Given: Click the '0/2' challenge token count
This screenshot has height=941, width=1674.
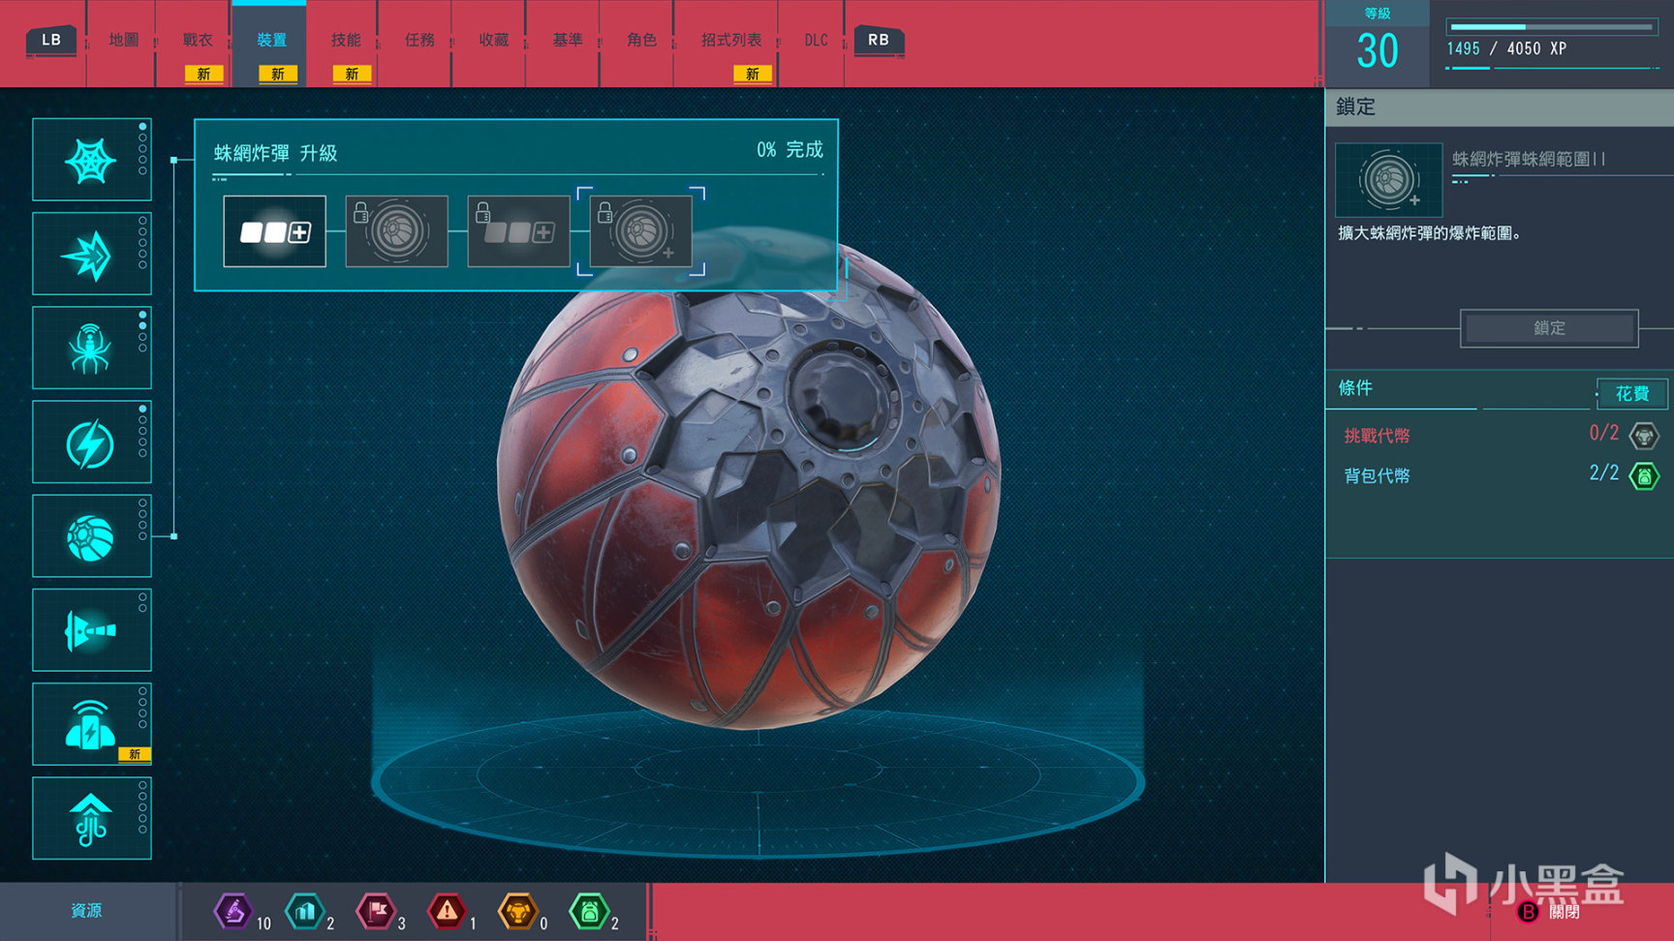Looking at the screenshot, I should tap(1604, 433).
